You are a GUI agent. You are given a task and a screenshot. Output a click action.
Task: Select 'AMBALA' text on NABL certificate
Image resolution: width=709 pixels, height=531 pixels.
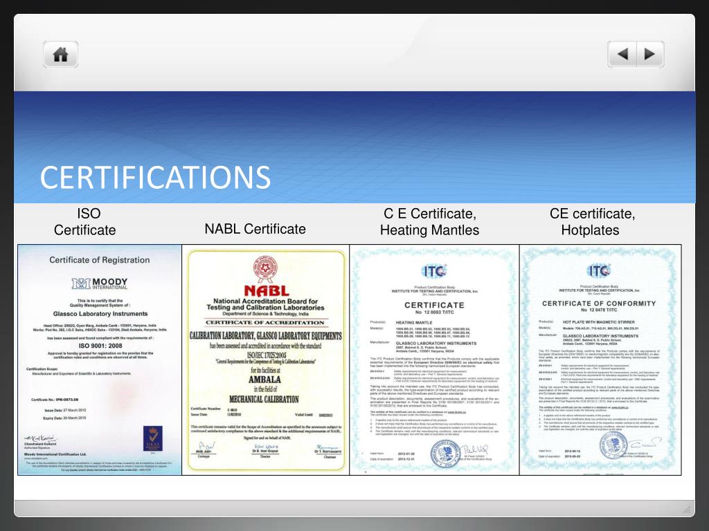264,380
